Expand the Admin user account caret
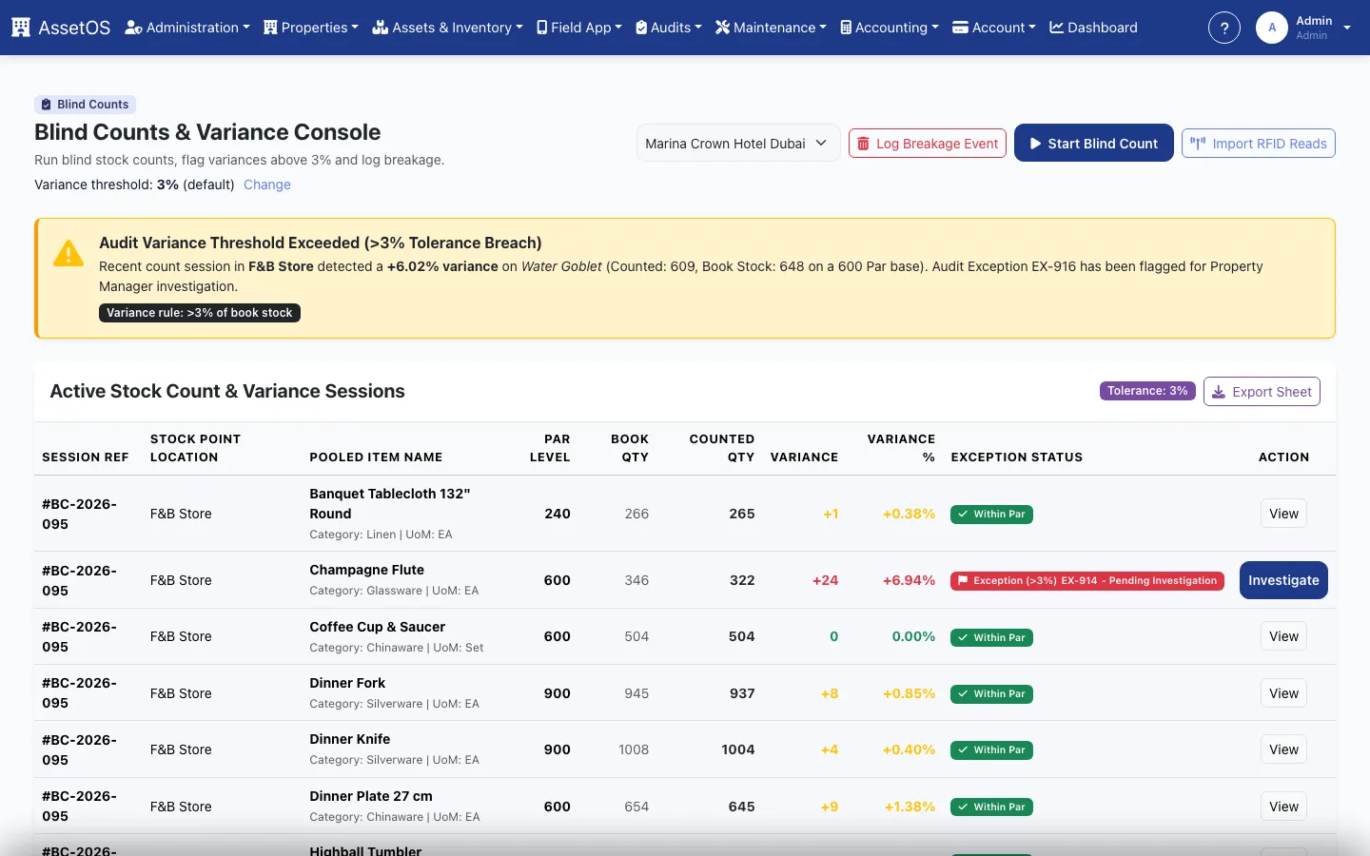1370x856 pixels. [1347, 28]
